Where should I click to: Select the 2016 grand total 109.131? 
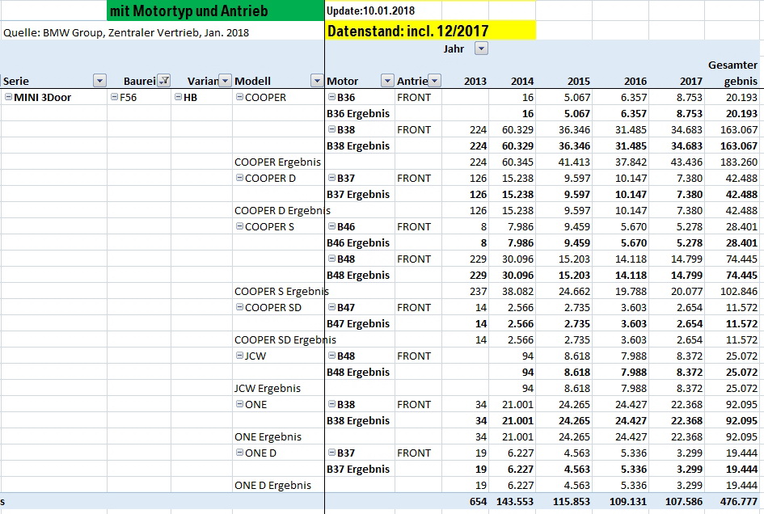[x=628, y=501]
